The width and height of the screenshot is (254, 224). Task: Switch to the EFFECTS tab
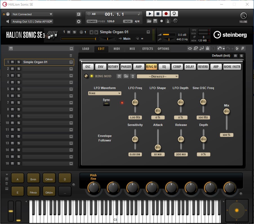pos(148,49)
